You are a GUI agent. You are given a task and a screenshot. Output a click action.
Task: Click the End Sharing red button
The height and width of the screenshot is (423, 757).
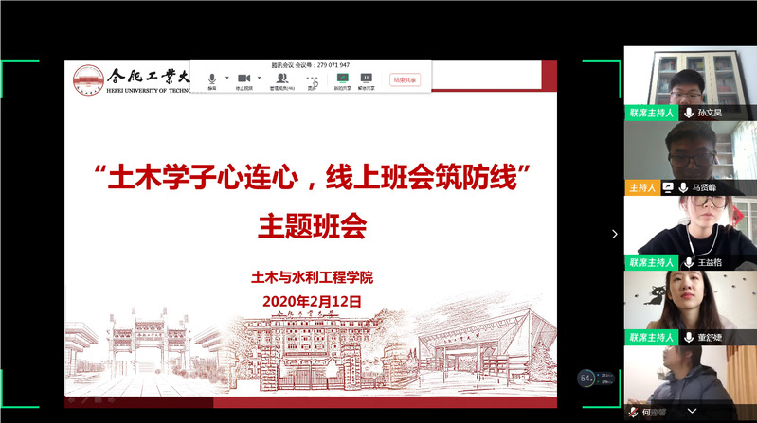[405, 80]
